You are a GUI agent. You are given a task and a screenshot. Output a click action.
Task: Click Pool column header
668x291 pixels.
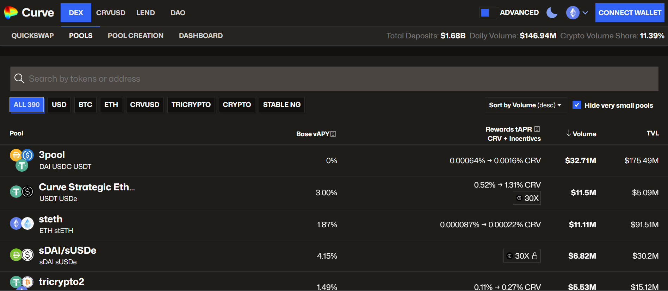click(16, 133)
